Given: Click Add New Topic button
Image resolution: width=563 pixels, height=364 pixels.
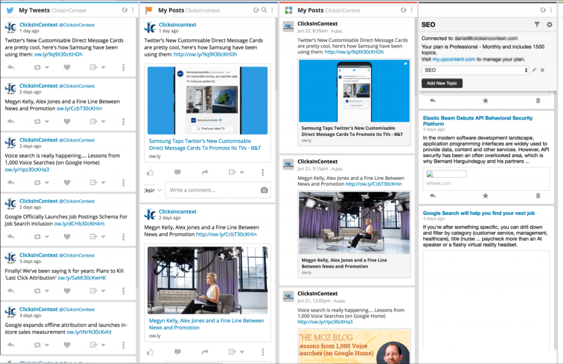Looking at the screenshot, I should [x=442, y=83].
